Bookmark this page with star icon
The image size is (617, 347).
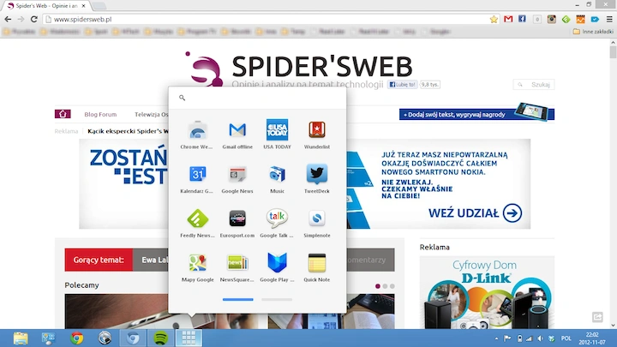(x=494, y=19)
